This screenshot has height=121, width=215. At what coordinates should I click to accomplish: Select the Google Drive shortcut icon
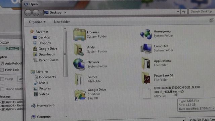tap(80, 95)
